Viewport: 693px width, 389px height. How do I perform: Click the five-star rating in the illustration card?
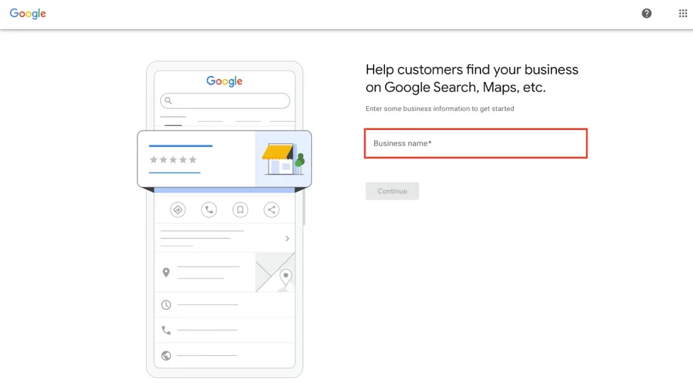pos(173,160)
